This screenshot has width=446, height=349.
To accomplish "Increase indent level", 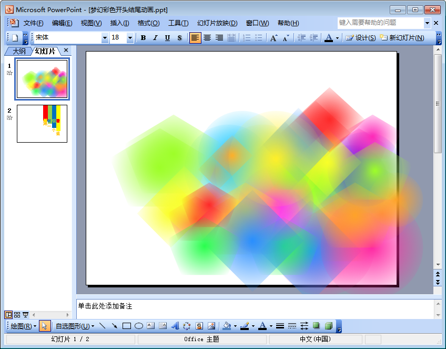I will click(313, 37).
